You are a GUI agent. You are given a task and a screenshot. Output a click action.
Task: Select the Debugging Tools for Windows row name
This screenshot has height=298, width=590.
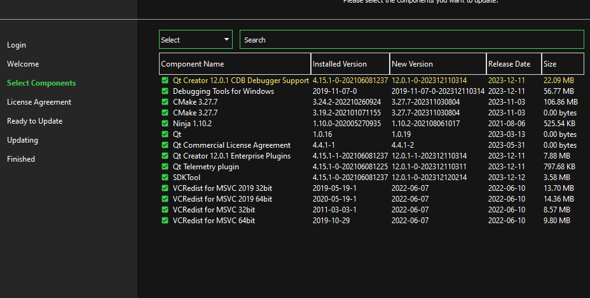tap(224, 91)
